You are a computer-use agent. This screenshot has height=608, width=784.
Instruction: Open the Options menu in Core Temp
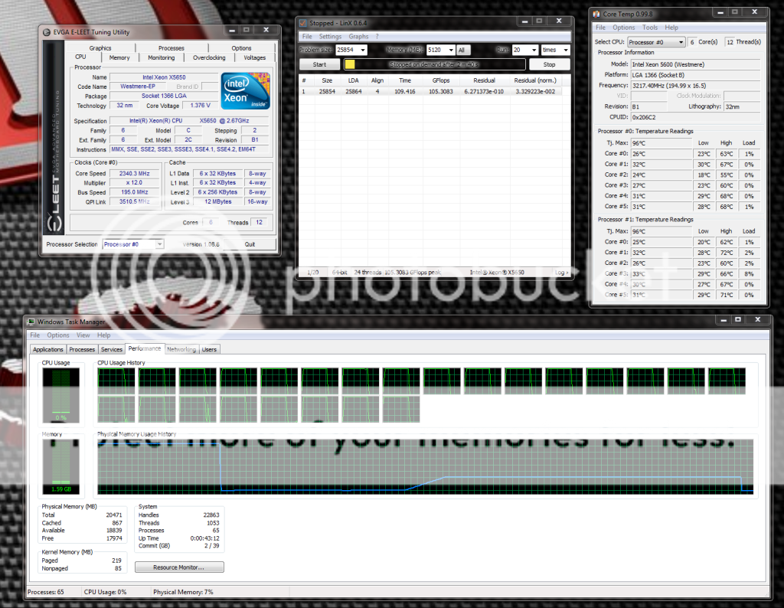pyautogui.click(x=623, y=28)
